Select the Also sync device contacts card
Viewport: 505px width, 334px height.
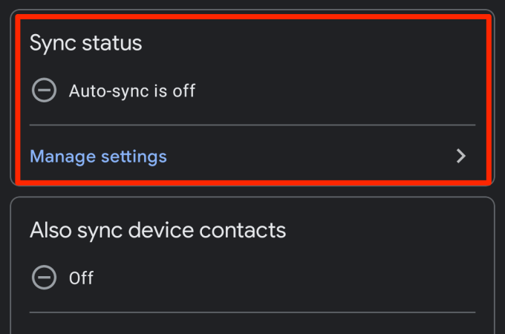[x=252, y=266]
